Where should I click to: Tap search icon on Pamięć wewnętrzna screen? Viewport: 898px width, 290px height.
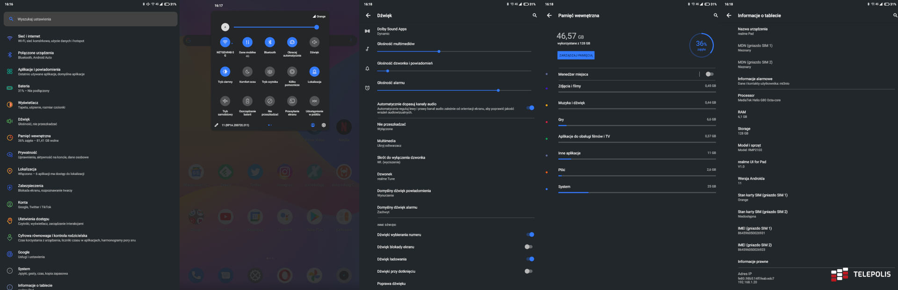pyautogui.click(x=716, y=15)
